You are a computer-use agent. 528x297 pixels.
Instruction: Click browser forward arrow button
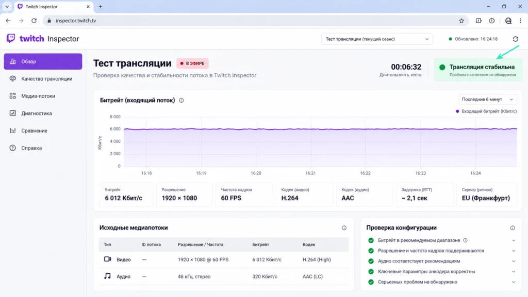tap(21, 21)
